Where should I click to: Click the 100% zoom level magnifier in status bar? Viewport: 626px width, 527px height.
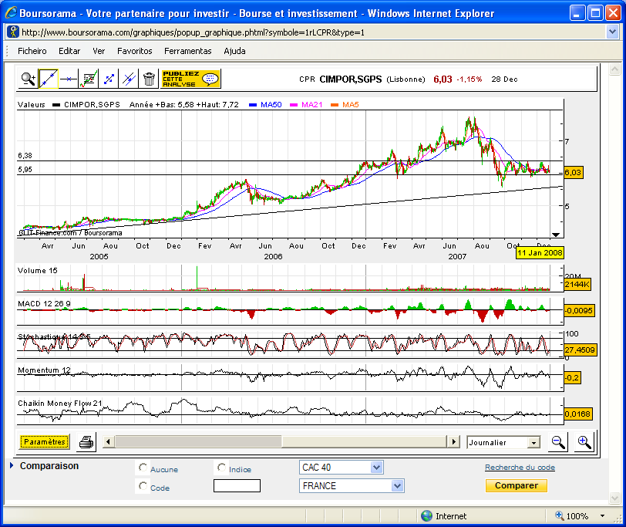(x=560, y=515)
